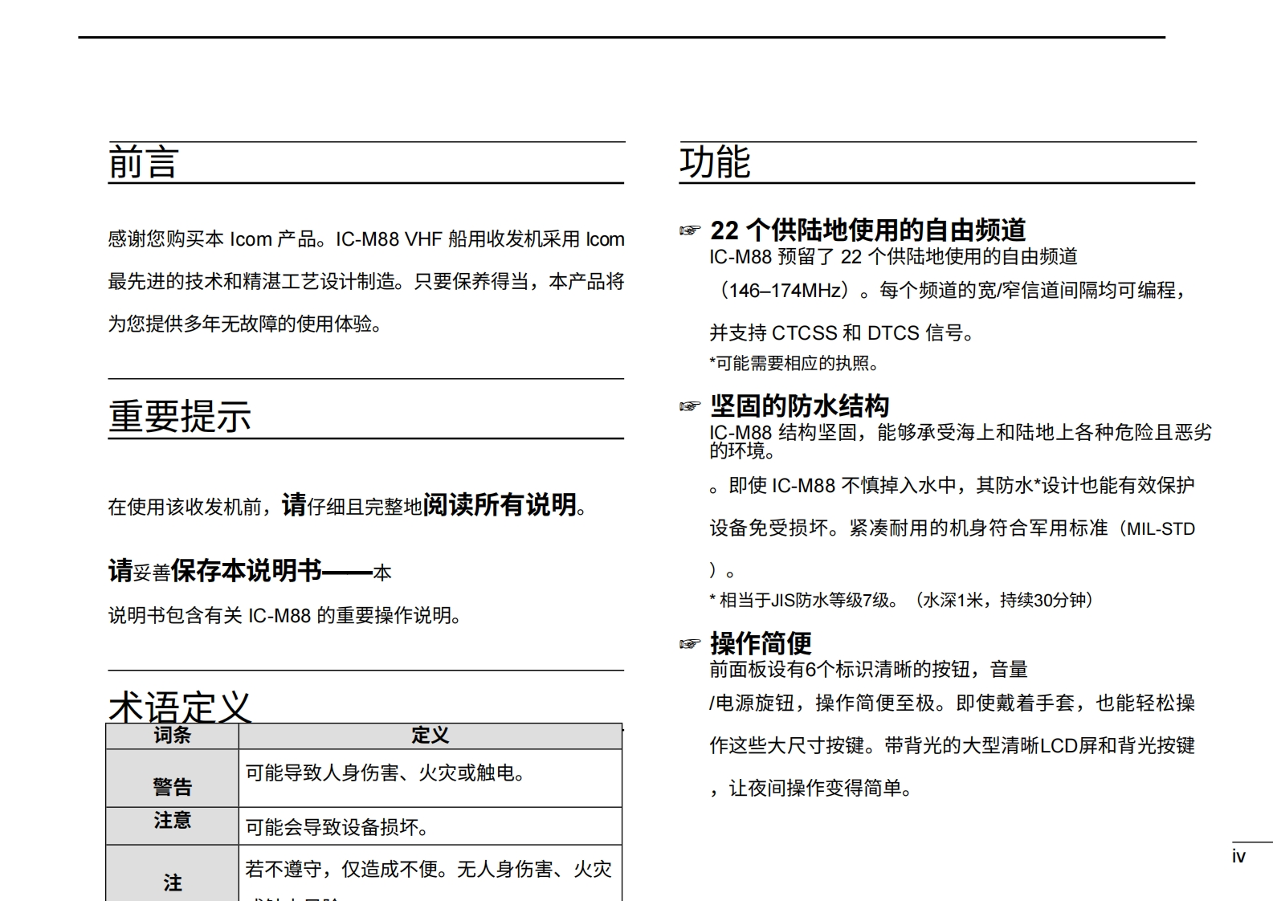The height and width of the screenshot is (901, 1273).
Task: Click the bold heading 坚固的防水结构
Action: [x=799, y=406]
